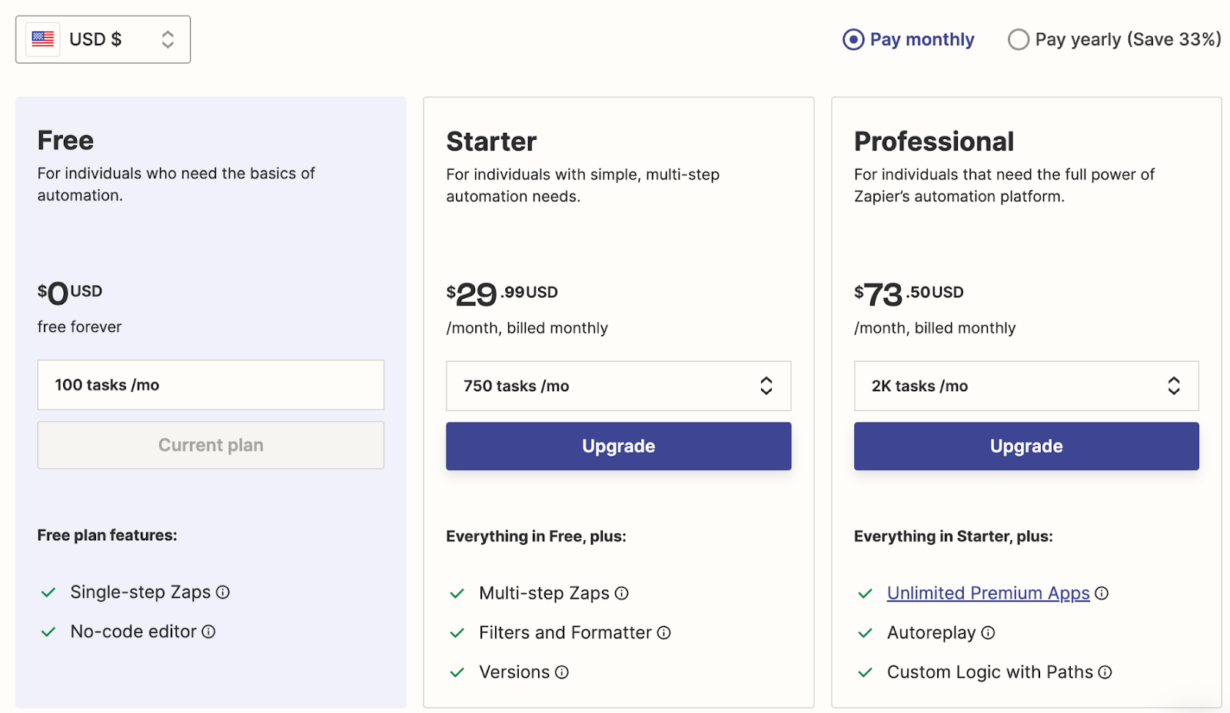
Task: Select the Pay monthly radio button
Action: click(x=853, y=39)
